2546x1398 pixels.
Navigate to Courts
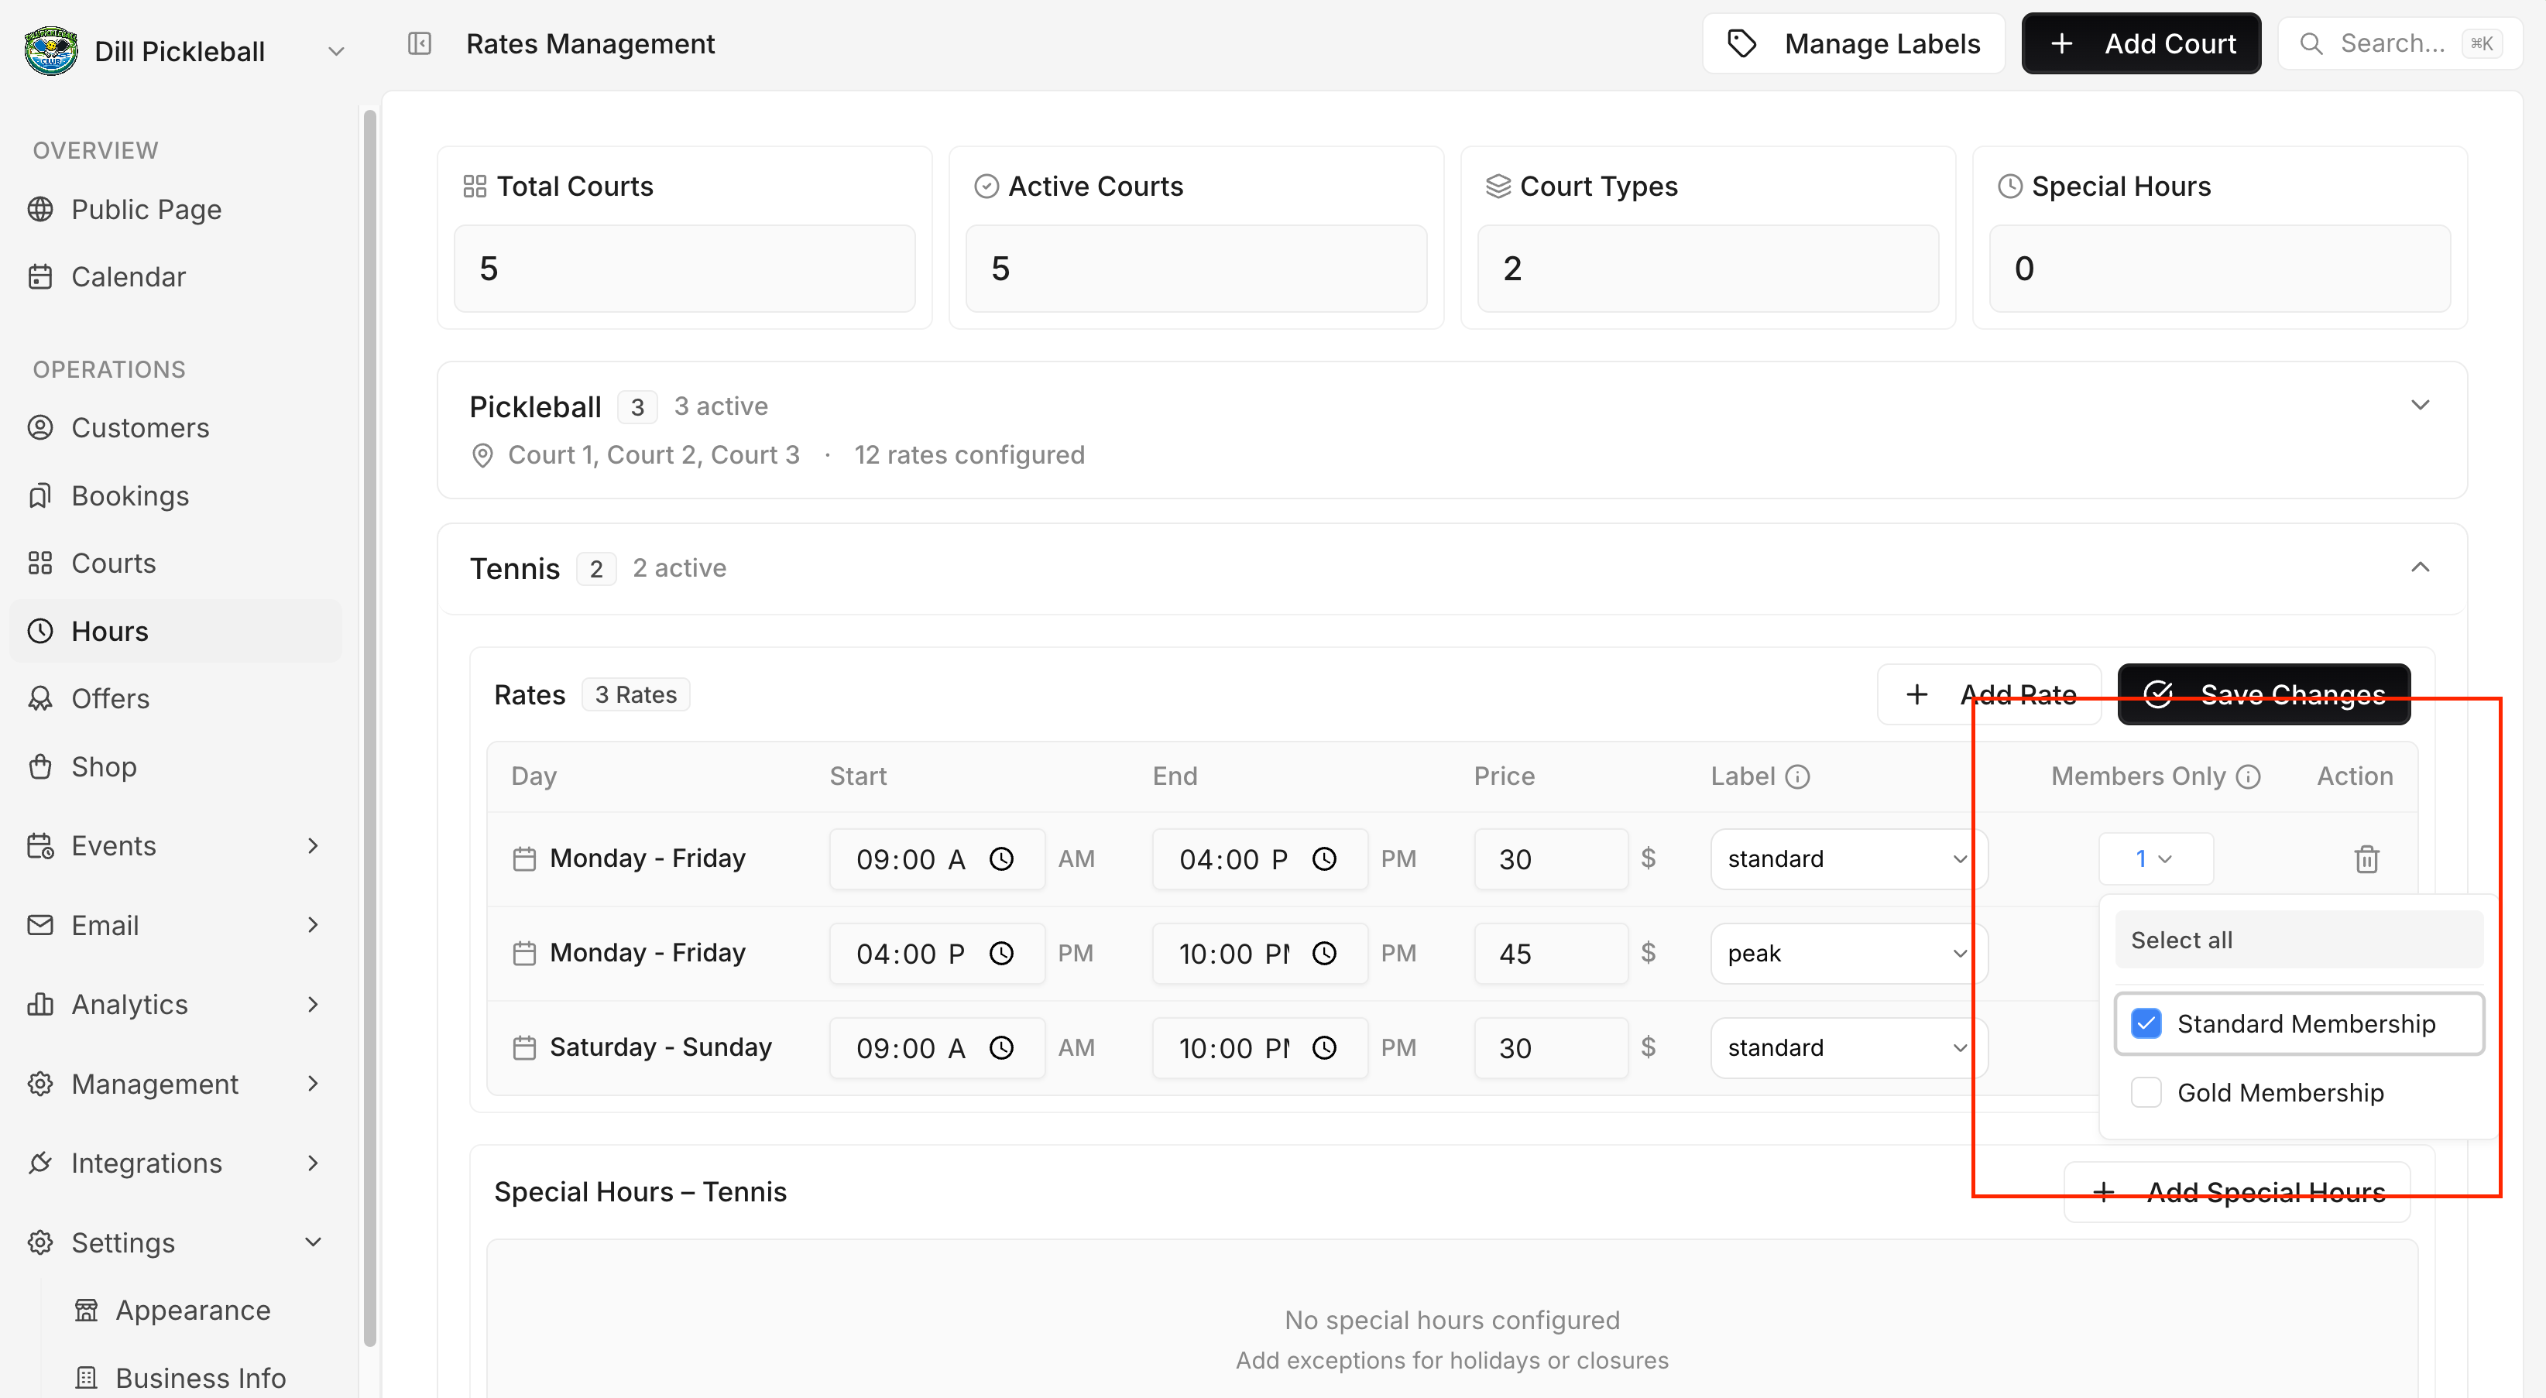pyautogui.click(x=176, y=564)
